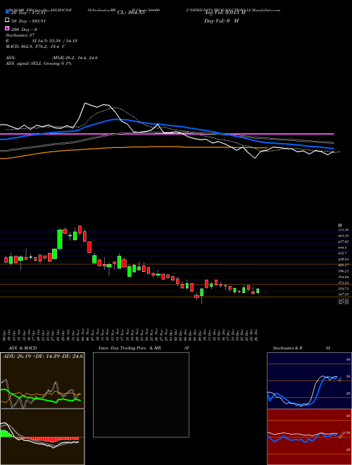Click the '09 Oct' date axis label

click(4, 335)
